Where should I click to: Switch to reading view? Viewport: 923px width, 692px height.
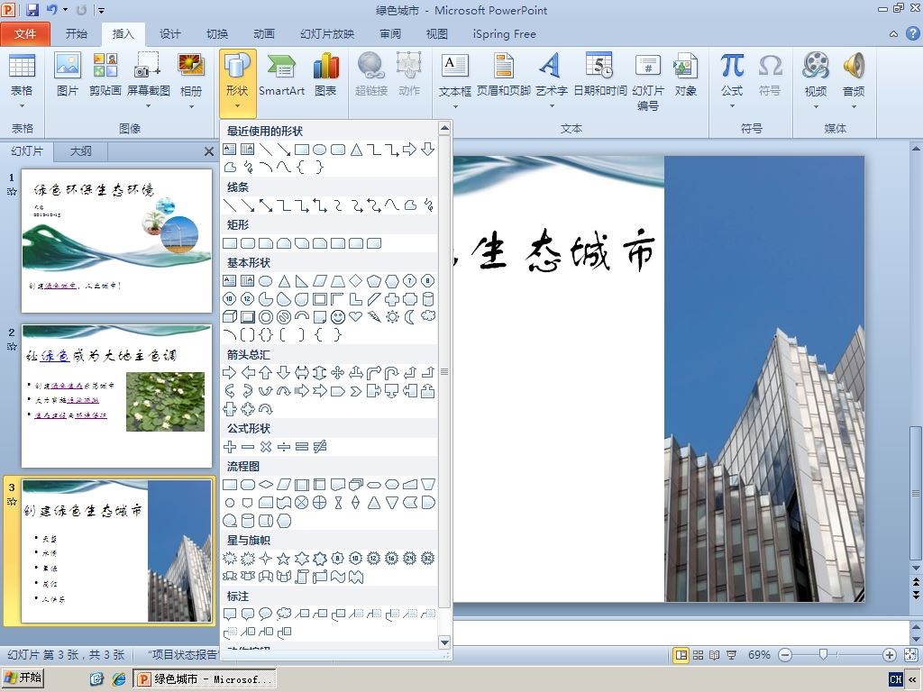[714, 655]
